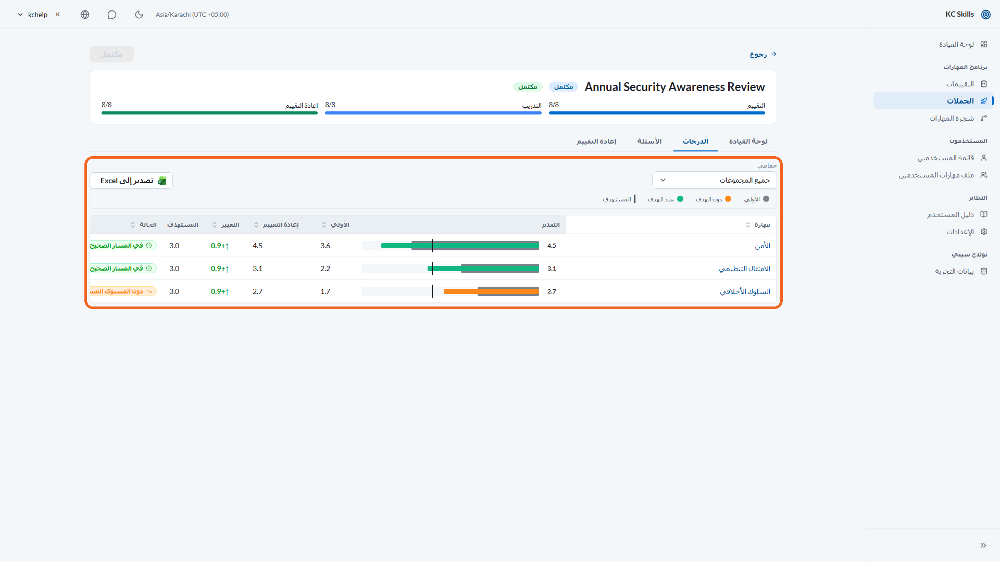The height and width of the screenshot is (562, 1000).
Task: Open قائمة المستخدمين in sidebar
Action: coord(952,158)
